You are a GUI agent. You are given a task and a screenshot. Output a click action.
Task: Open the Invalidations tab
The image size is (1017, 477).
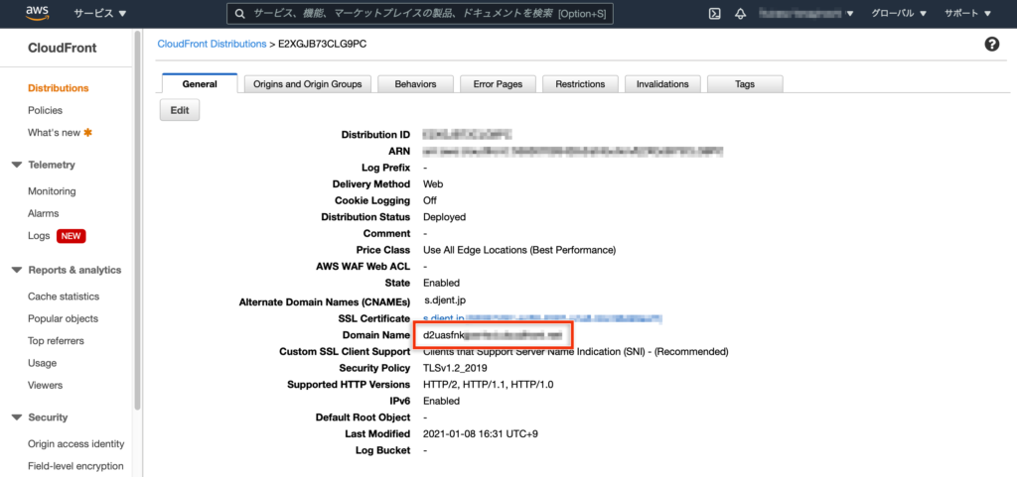[662, 84]
